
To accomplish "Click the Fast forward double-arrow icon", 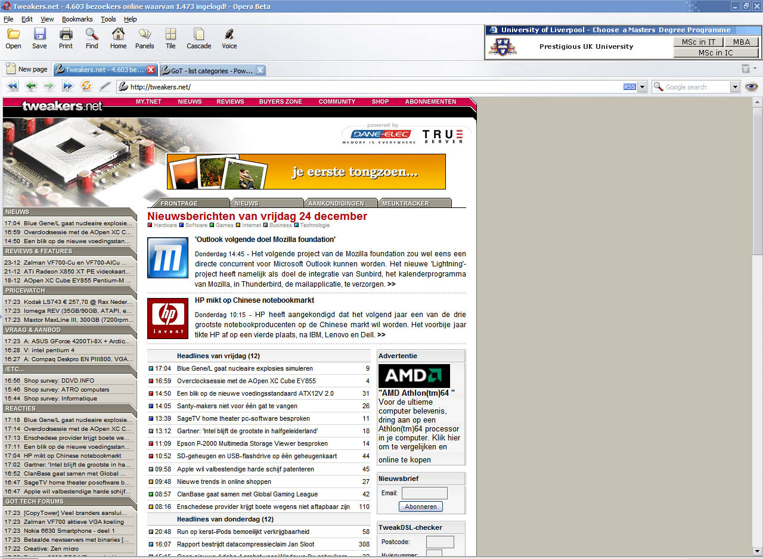I will click(67, 86).
